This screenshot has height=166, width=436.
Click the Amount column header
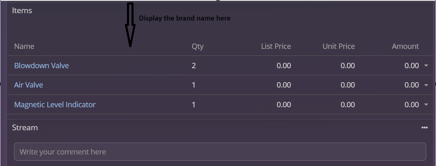click(405, 46)
